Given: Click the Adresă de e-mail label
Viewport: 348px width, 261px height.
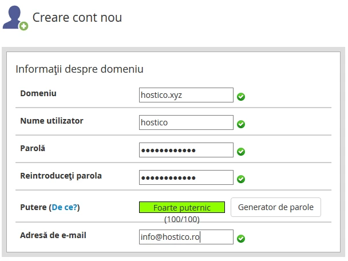Looking at the screenshot, I should pos(53,235).
